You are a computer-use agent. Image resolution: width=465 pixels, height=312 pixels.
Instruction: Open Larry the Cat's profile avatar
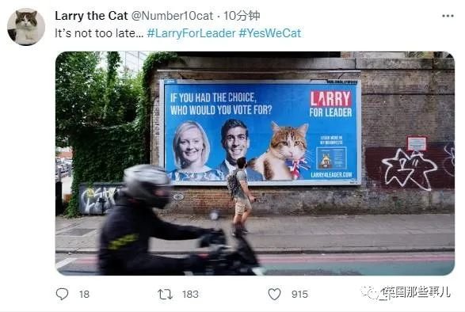26,27
